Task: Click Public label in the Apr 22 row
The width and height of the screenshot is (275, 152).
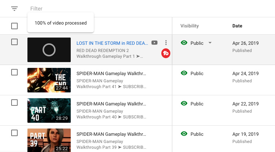Action: pyautogui.click(x=197, y=104)
